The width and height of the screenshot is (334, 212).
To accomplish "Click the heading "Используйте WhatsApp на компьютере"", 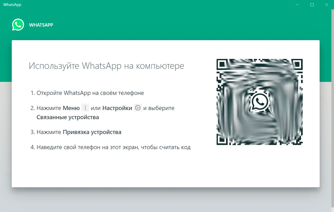I will (x=106, y=66).
